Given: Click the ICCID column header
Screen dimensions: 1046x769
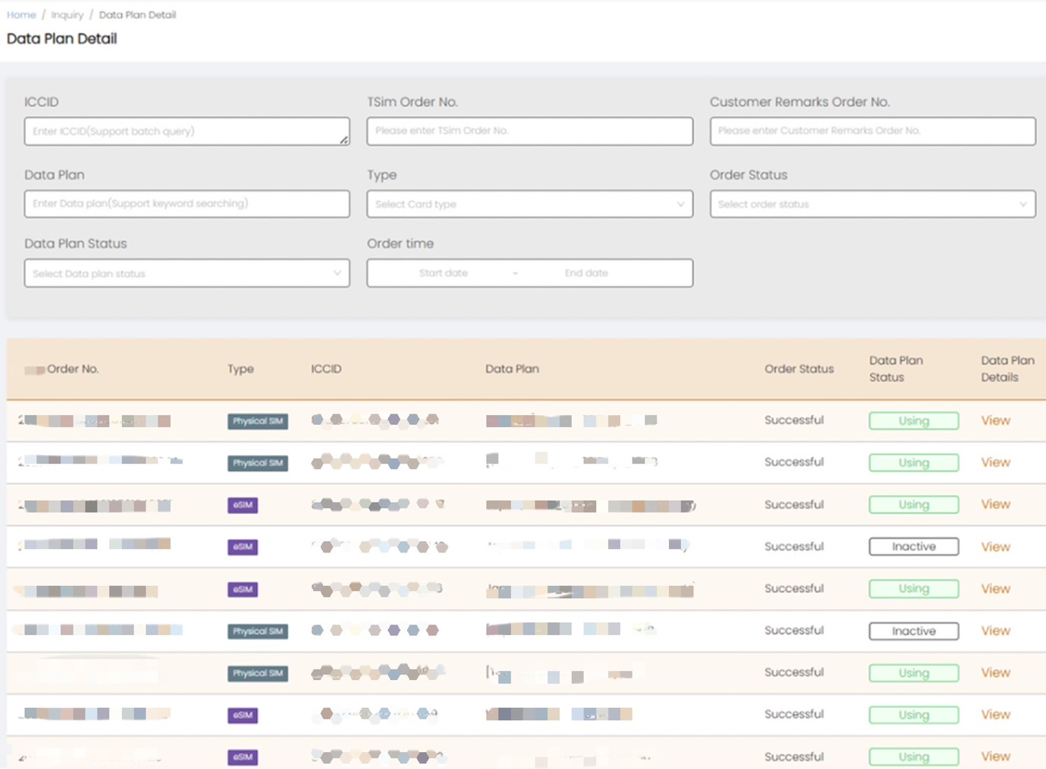Looking at the screenshot, I should point(326,369).
